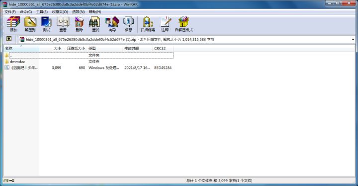
Task: Click the Extract To (解压到) icon
Action: (30, 24)
